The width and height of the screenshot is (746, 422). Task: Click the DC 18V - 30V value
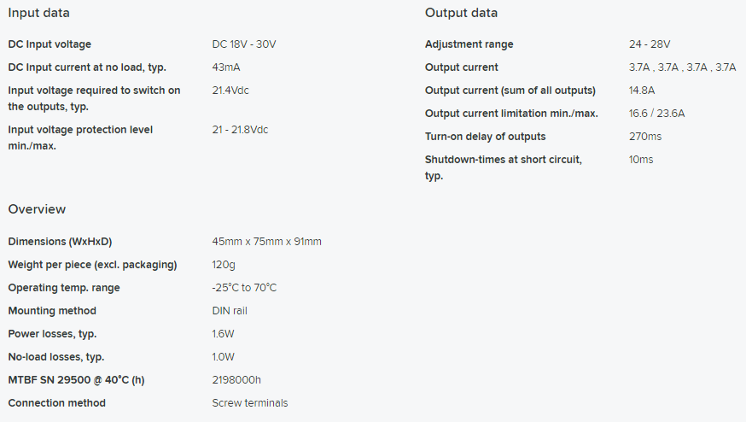(244, 44)
